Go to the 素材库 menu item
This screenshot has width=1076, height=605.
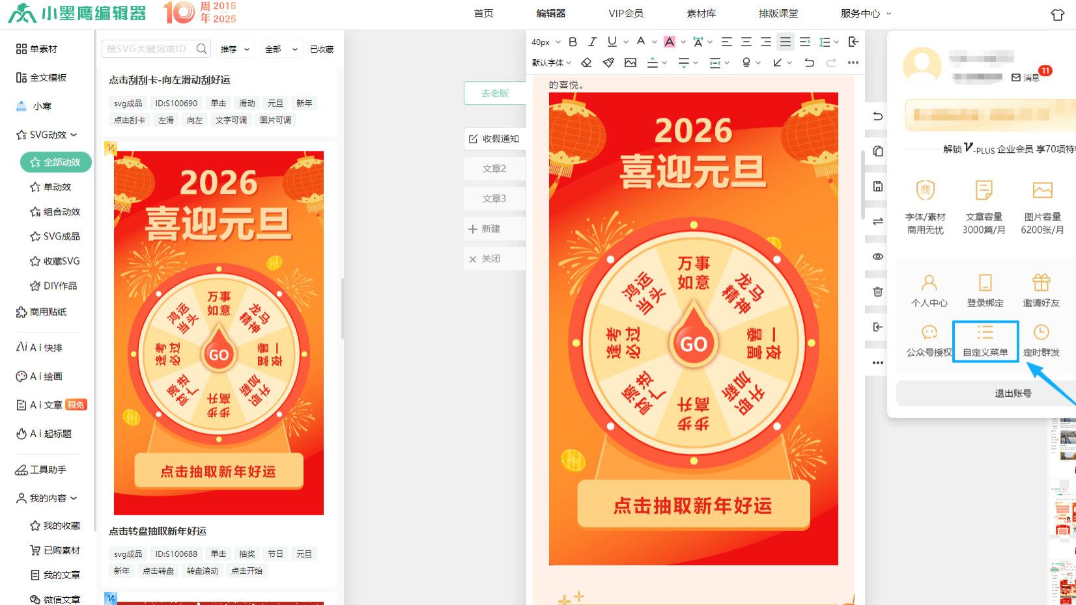point(700,13)
